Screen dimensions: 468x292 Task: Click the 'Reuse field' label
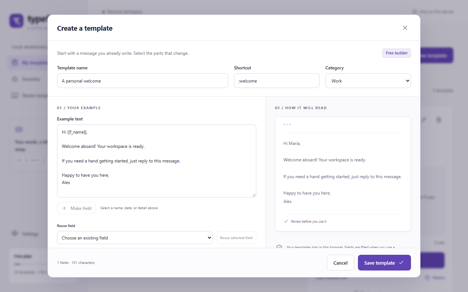[x=66, y=226]
